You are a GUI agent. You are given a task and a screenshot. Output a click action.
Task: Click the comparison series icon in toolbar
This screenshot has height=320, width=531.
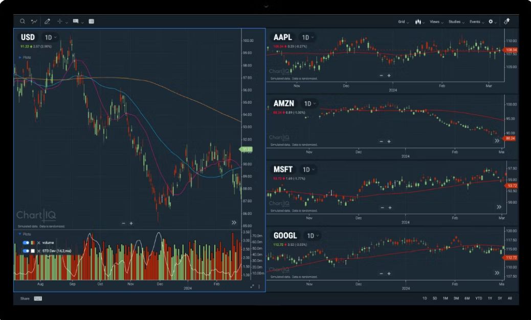pos(34,21)
